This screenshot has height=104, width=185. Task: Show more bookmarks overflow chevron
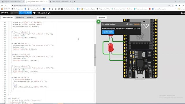click(x=176, y=9)
